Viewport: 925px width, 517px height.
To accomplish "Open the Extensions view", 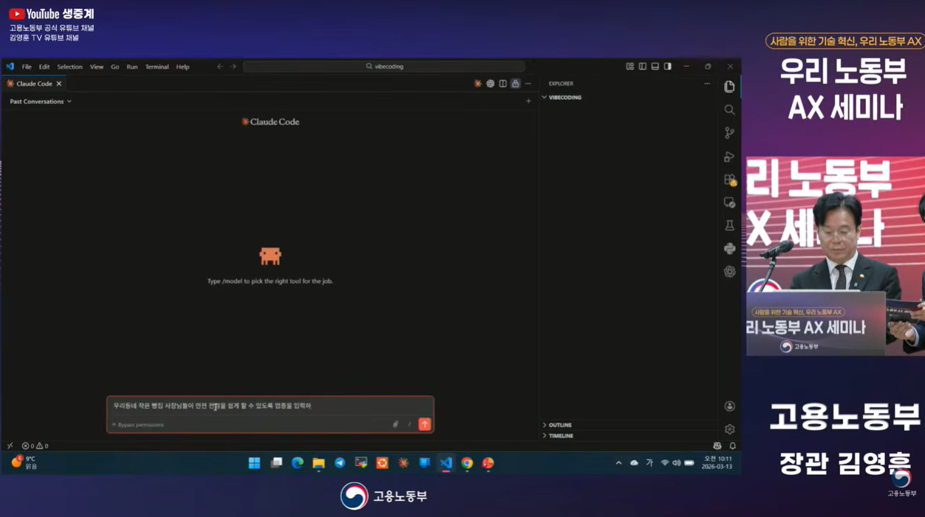I will [729, 179].
